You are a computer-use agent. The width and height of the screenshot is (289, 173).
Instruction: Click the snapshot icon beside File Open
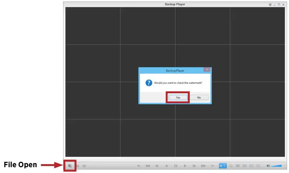click(x=78, y=166)
